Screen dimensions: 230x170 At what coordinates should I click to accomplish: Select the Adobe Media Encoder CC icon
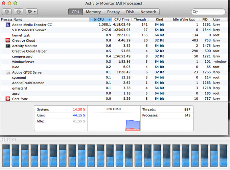pos(8,25)
